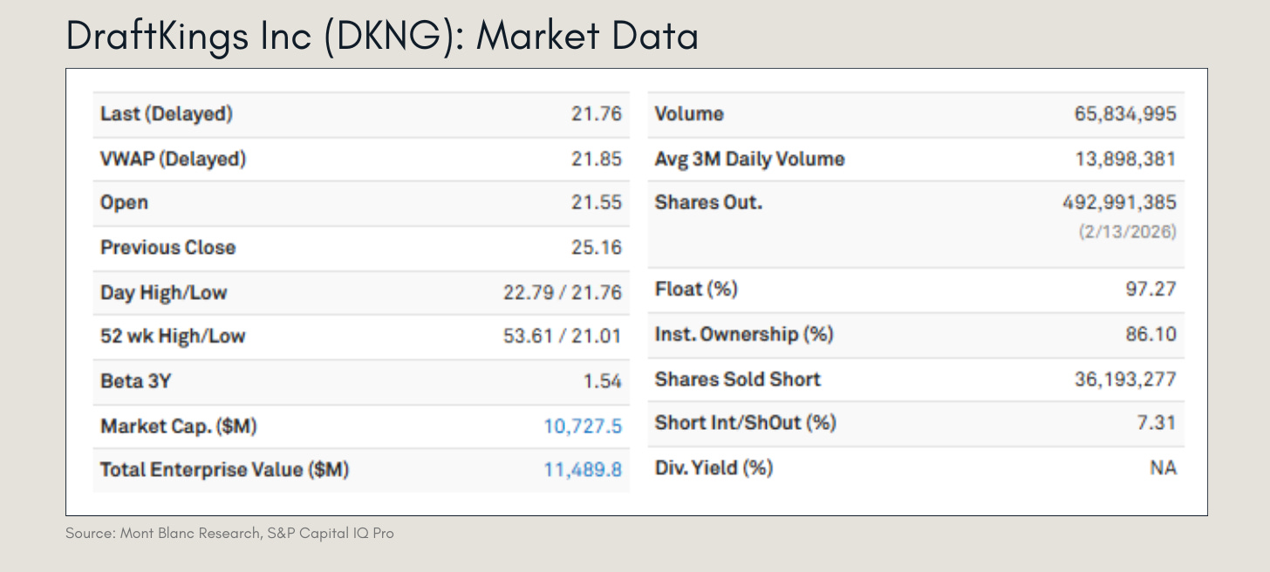Viewport: 1270px width, 572px height.
Task: Click the Short Int value 7.31
Action: (x=1158, y=423)
